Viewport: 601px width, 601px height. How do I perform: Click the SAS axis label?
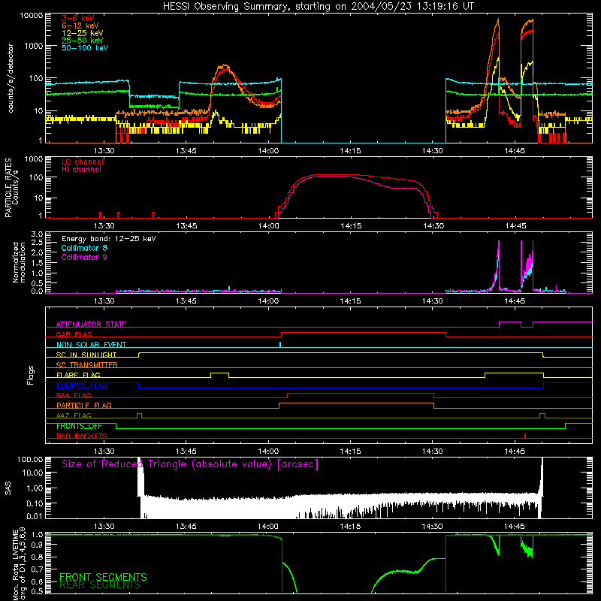(x=8, y=488)
